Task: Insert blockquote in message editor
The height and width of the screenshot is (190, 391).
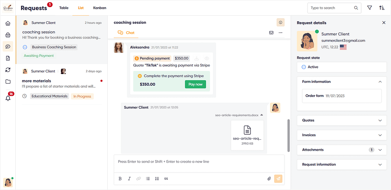Action: click(166, 179)
